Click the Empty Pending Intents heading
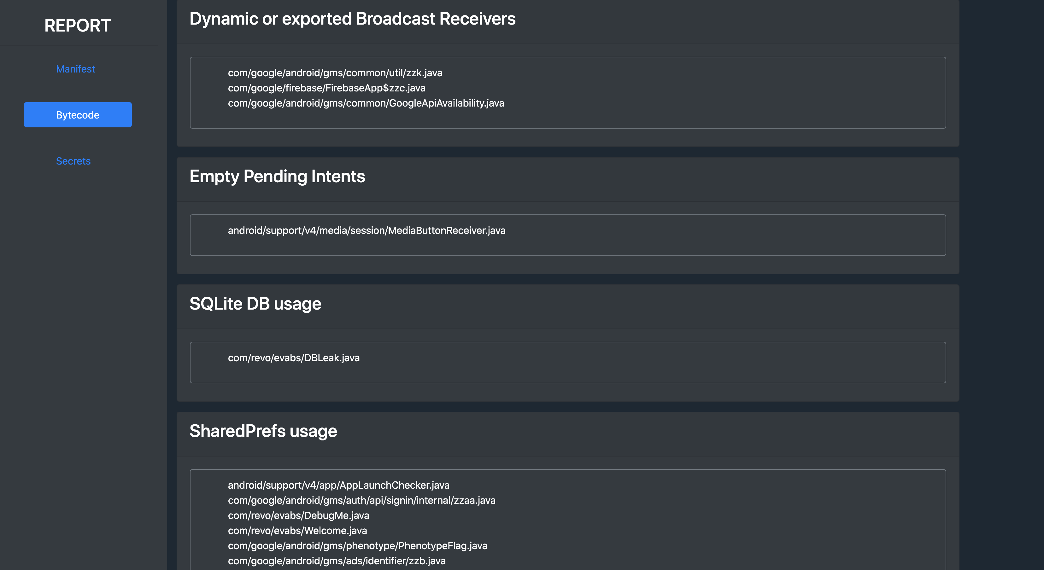 (277, 177)
